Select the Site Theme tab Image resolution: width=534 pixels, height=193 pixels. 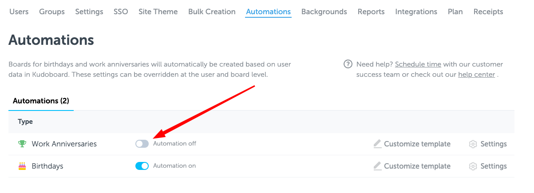coord(158,12)
